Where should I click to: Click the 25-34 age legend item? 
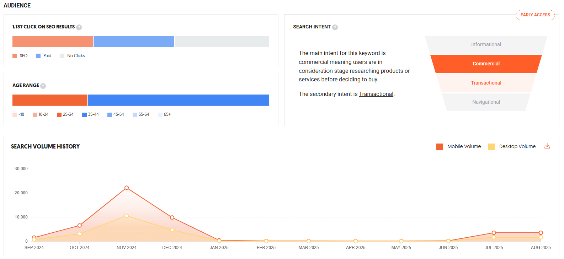pos(65,115)
